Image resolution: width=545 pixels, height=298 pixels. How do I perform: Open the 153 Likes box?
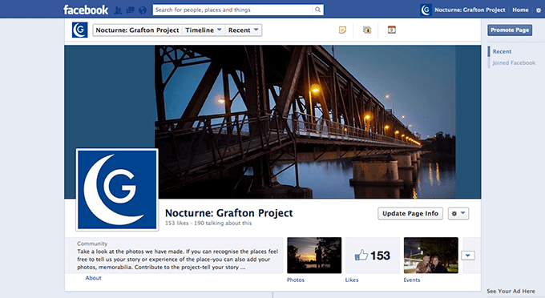click(x=372, y=256)
